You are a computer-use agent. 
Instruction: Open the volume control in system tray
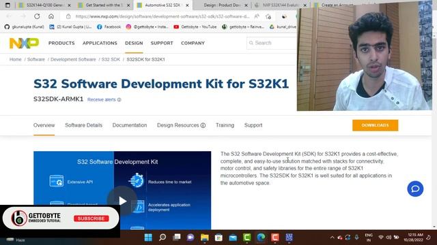(x=389, y=238)
